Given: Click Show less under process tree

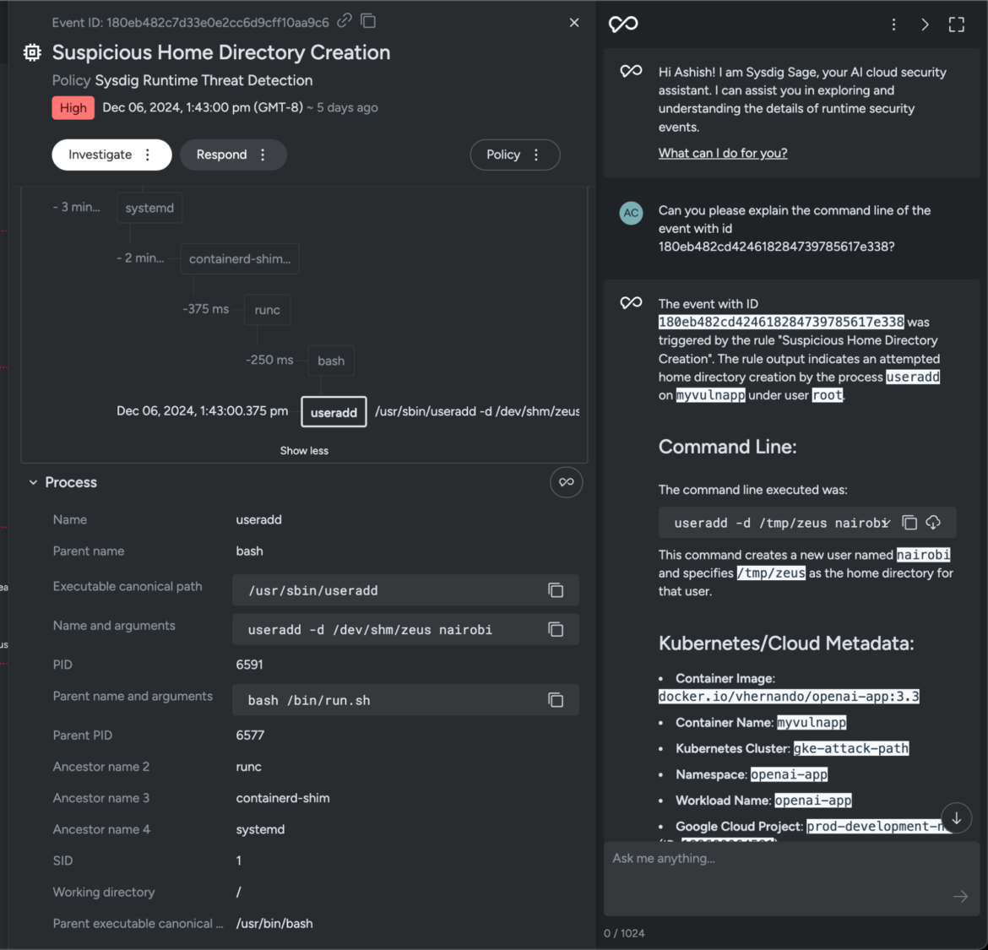Looking at the screenshot, I should click(x=304, y=450).
